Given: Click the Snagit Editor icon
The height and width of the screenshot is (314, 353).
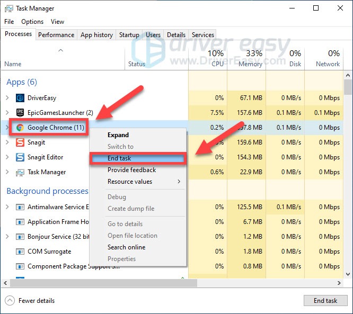Looking at the screenshot, I should coord(20,157).
